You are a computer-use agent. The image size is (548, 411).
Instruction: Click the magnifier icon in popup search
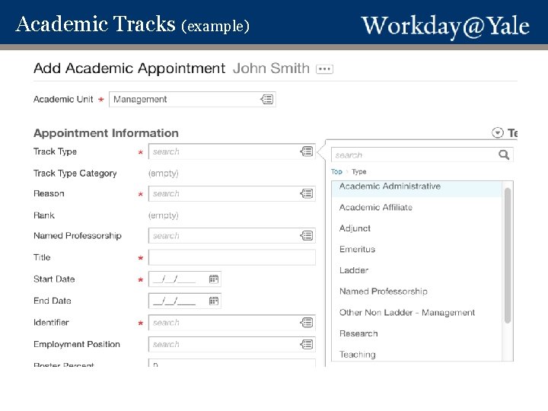(x=504, y=155)
